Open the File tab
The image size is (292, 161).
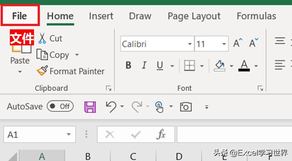click(20, 16)
